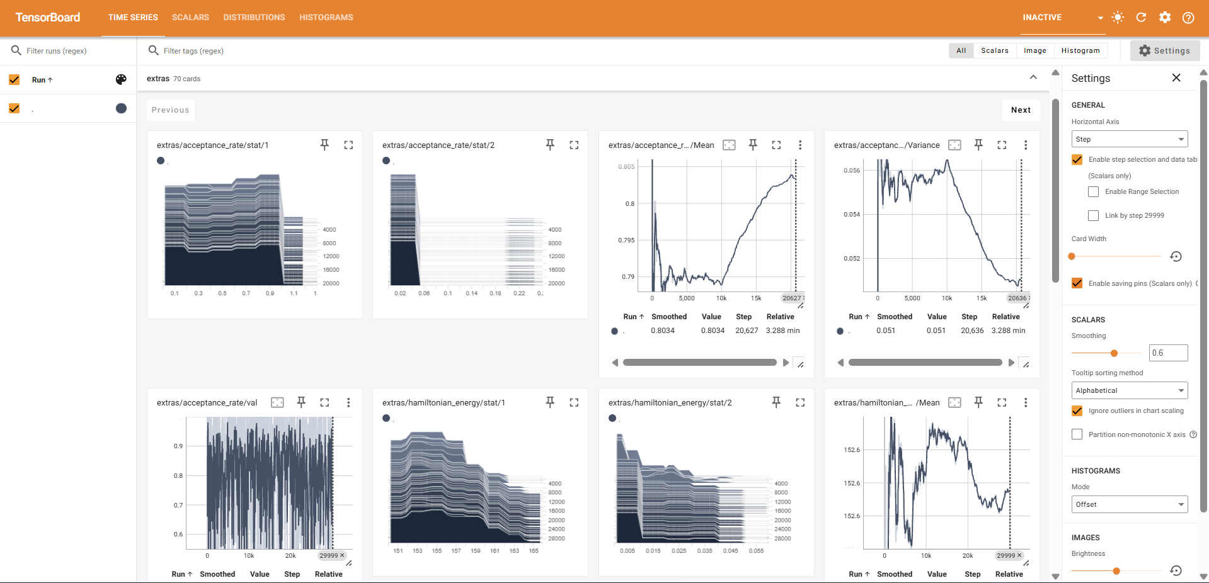Open TensorBoard help
Viewport: 1209px width, 583px height.
coord(1189,17)
